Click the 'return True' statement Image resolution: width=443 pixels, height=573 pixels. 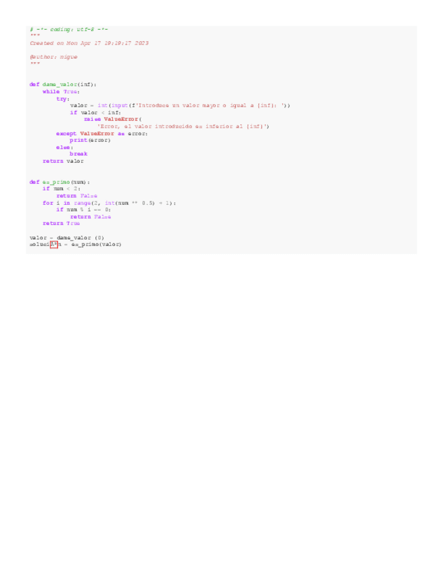61,223
